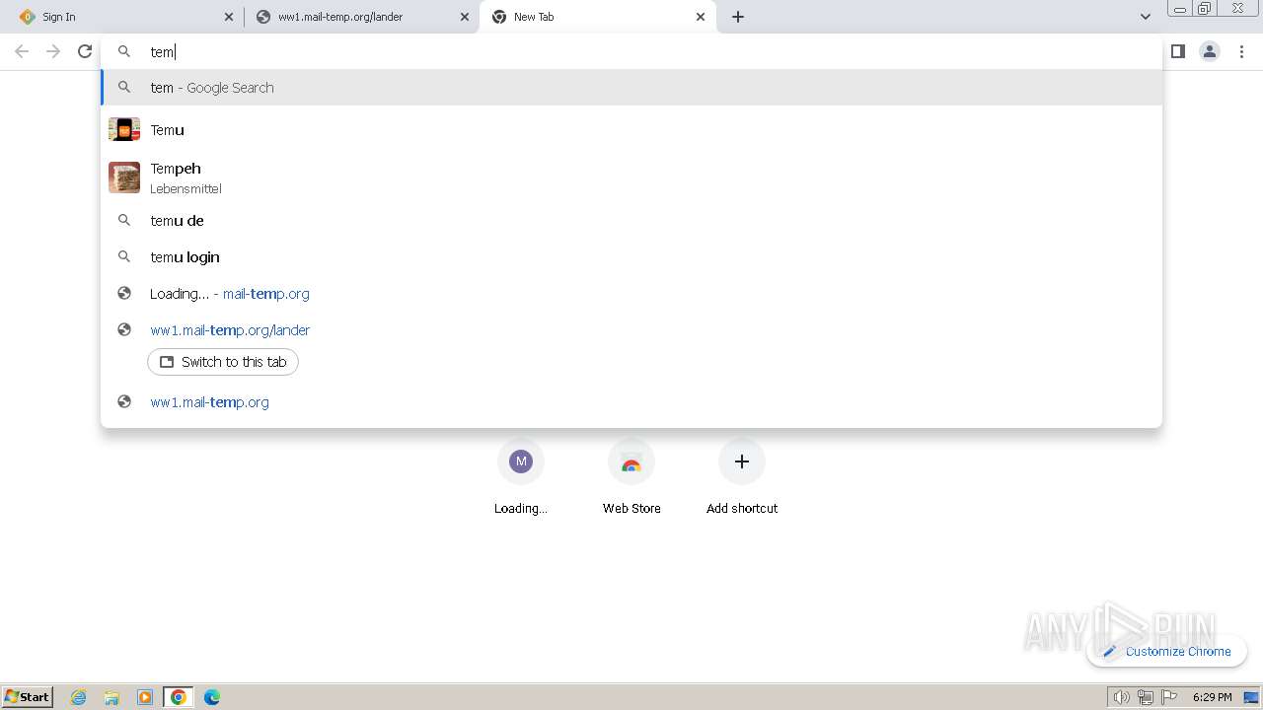Open the tab search dropdown arrow
This screenshot has width=1263, height=710.
pyautogui.click(x=1145, y=17)
